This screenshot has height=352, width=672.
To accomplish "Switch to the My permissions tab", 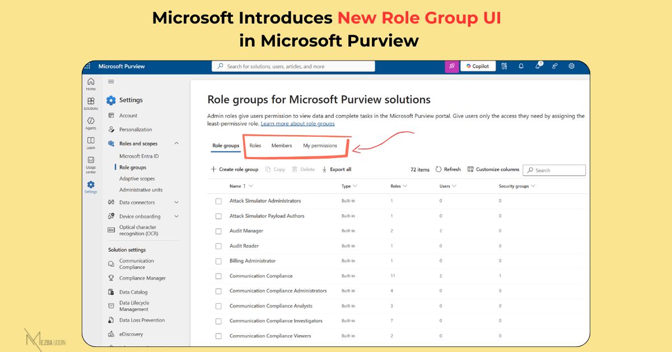I will click(x=320, y=146).
